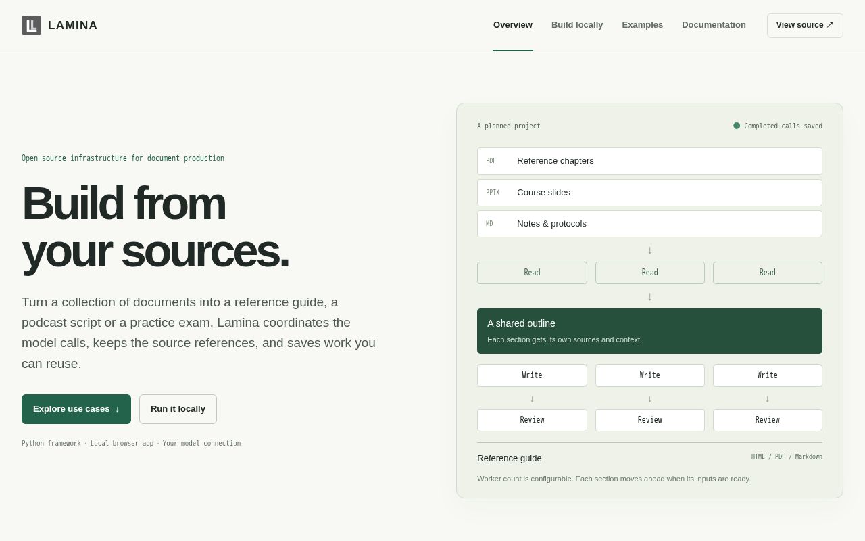Viewport: 865px width, 541px height.
Task: Click the Open-source infrastructure tagline
Action: tap(123, 158)
